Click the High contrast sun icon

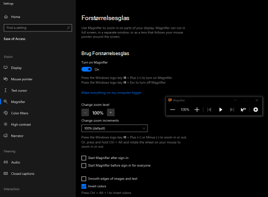pos(6,124)
